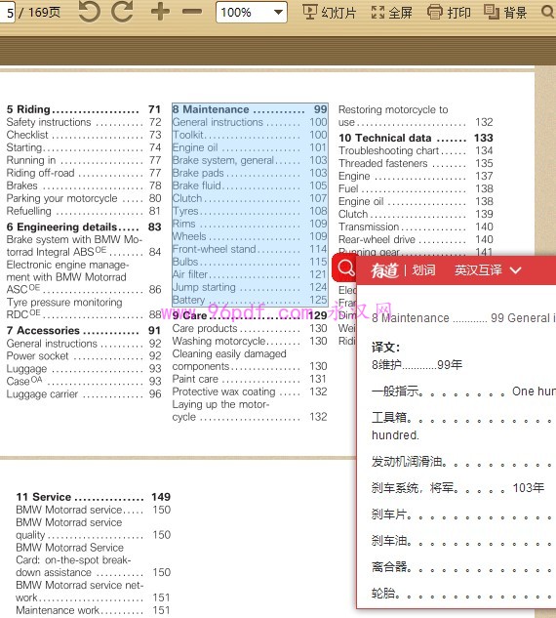The height and width of the screenshot is (618, 556).
Task: Click 'Tyre pressure monitoring' entry
Action: coord(84,309)
